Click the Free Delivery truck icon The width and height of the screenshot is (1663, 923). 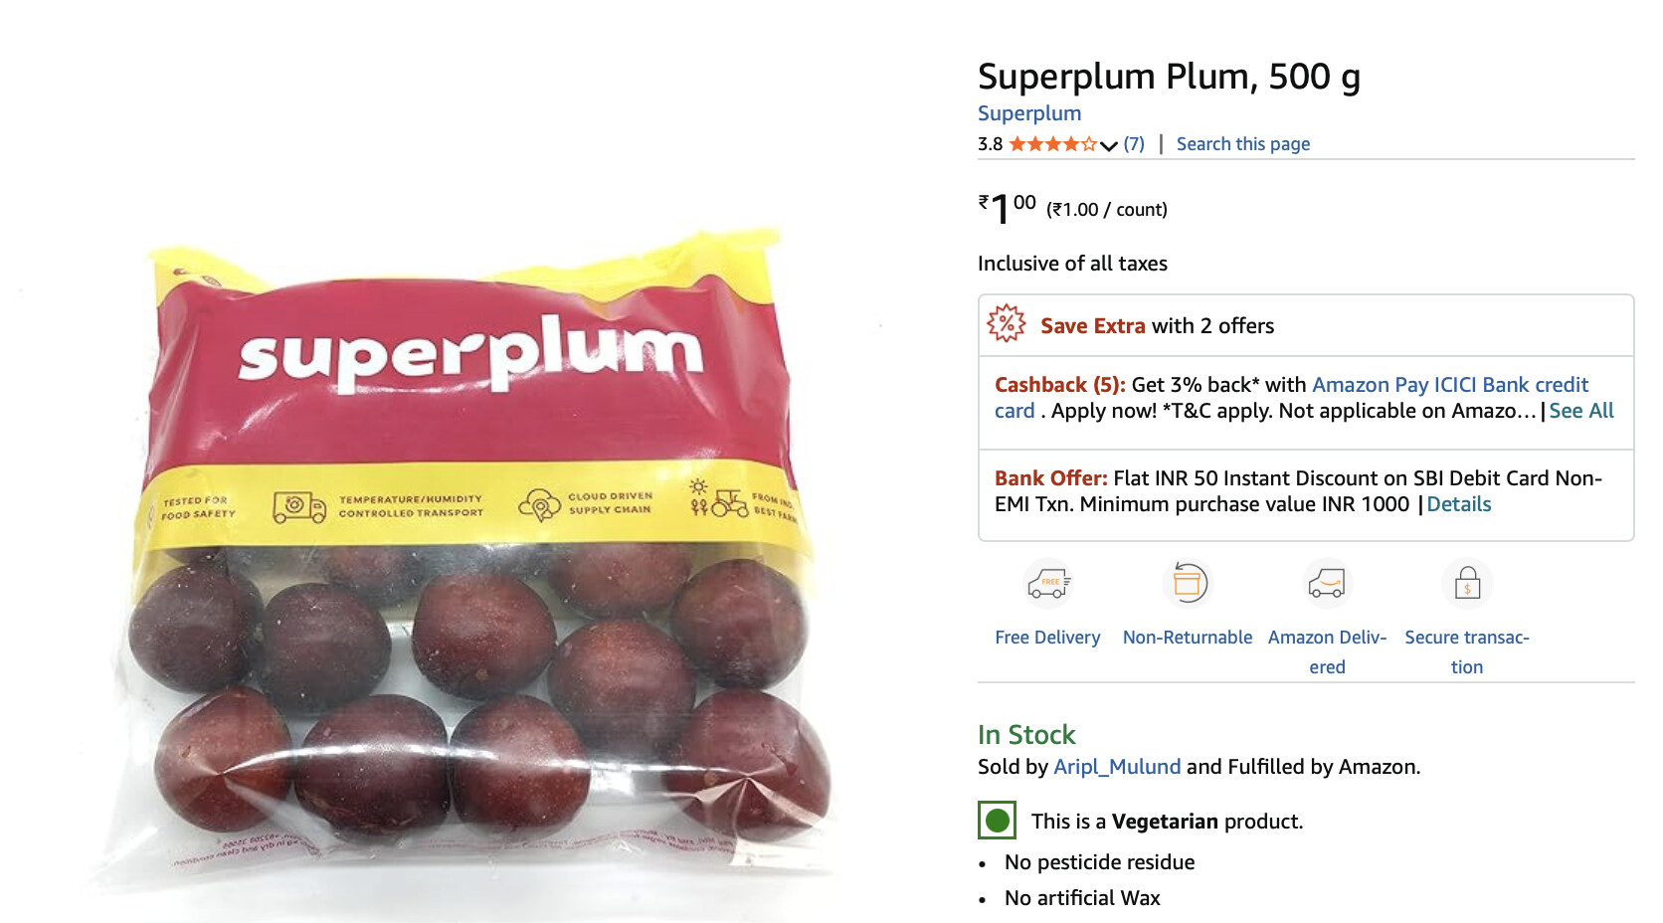[1047, 584]
